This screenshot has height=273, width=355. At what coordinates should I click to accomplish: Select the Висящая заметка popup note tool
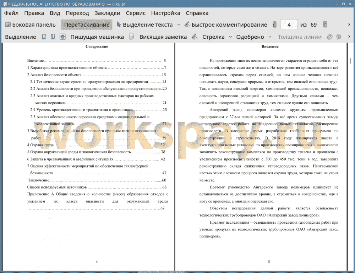click(163, 37)
